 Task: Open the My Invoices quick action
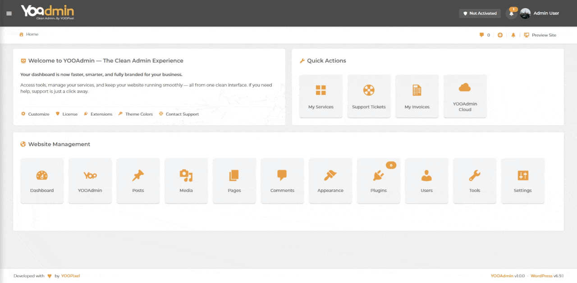[417, 96]
